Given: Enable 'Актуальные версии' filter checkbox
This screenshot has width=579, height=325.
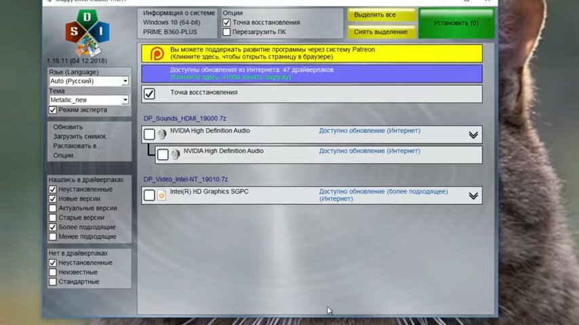Looking at the screenshot, I should (x=53, y=208).
